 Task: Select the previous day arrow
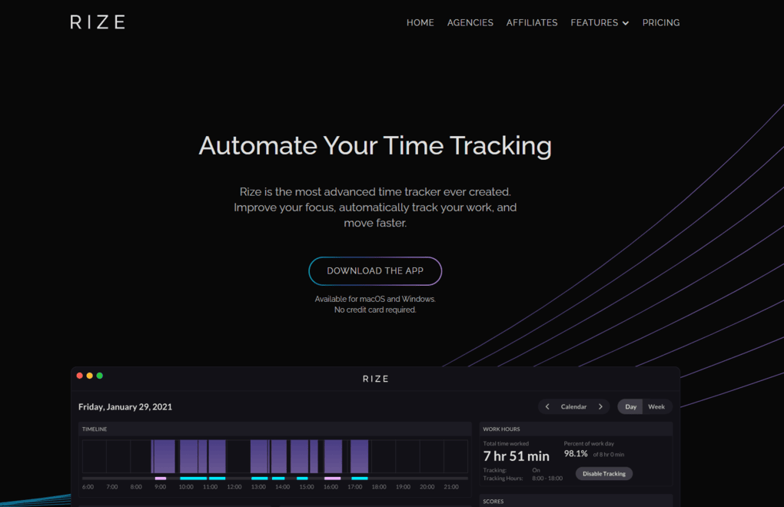point(546,406)
